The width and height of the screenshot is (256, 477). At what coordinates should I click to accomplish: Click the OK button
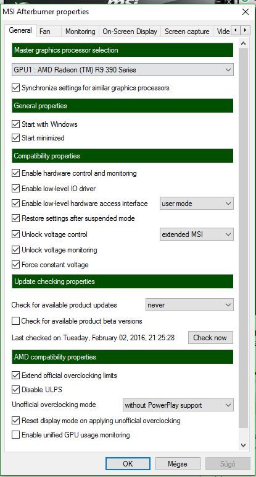(x=128, y=463)
